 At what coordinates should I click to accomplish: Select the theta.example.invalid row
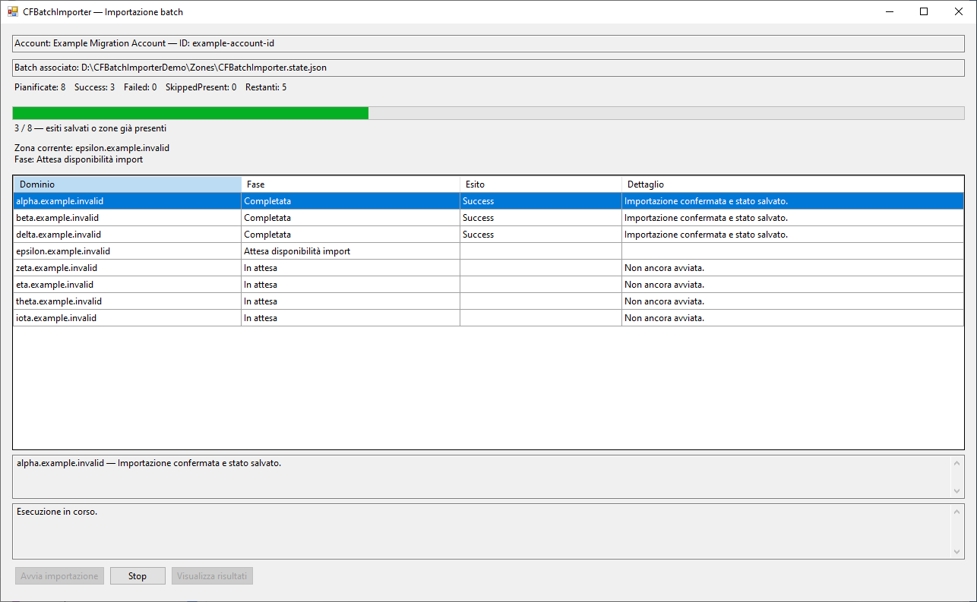pyautogui.click(x=488, y=301)
